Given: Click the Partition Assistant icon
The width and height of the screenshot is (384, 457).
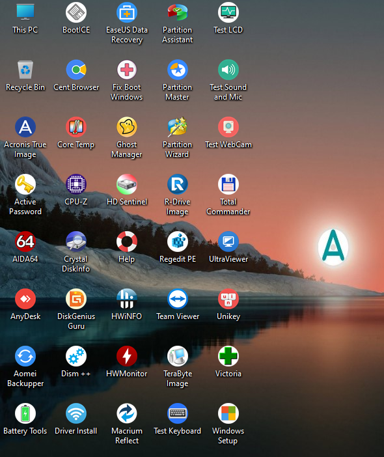Looking at the screenshot, I should click(178, 12).
